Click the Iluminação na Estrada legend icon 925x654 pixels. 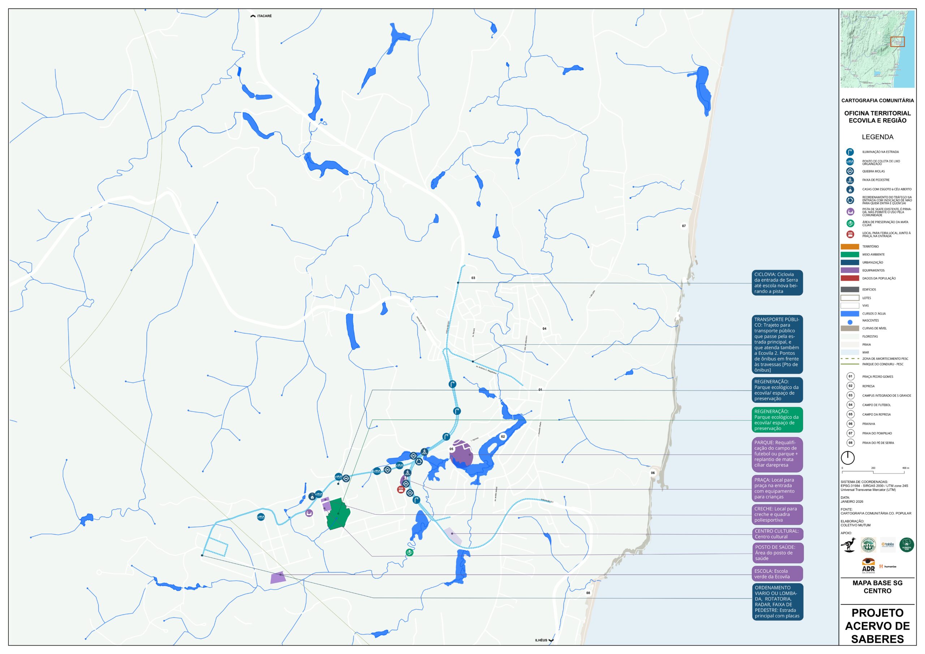[x=849, y=152]
